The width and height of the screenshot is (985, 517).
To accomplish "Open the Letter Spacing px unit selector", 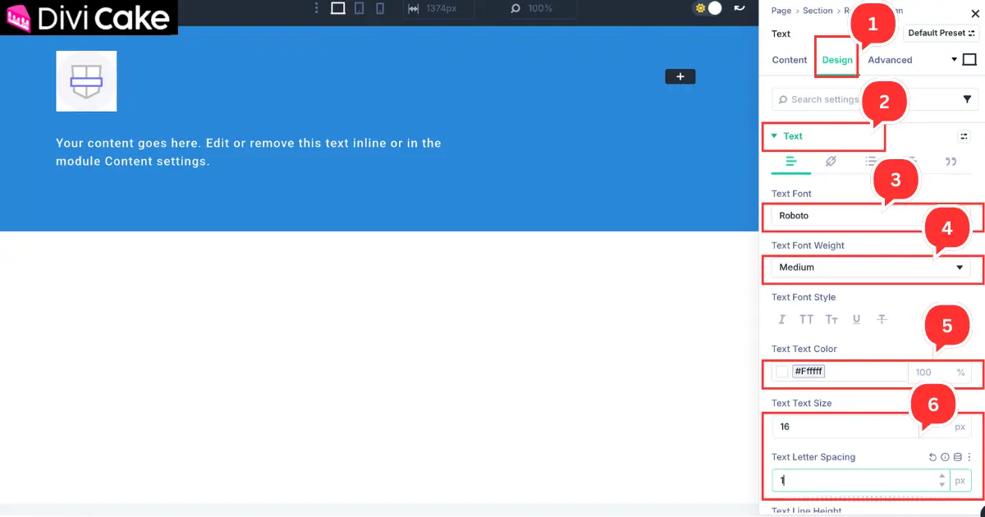I will (960, 481).
